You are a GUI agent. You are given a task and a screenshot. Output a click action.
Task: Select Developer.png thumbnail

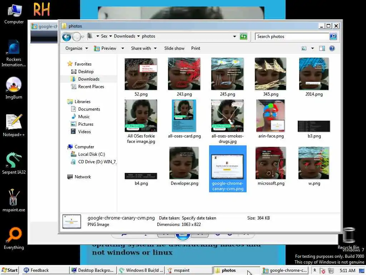[x=184, y=163]
